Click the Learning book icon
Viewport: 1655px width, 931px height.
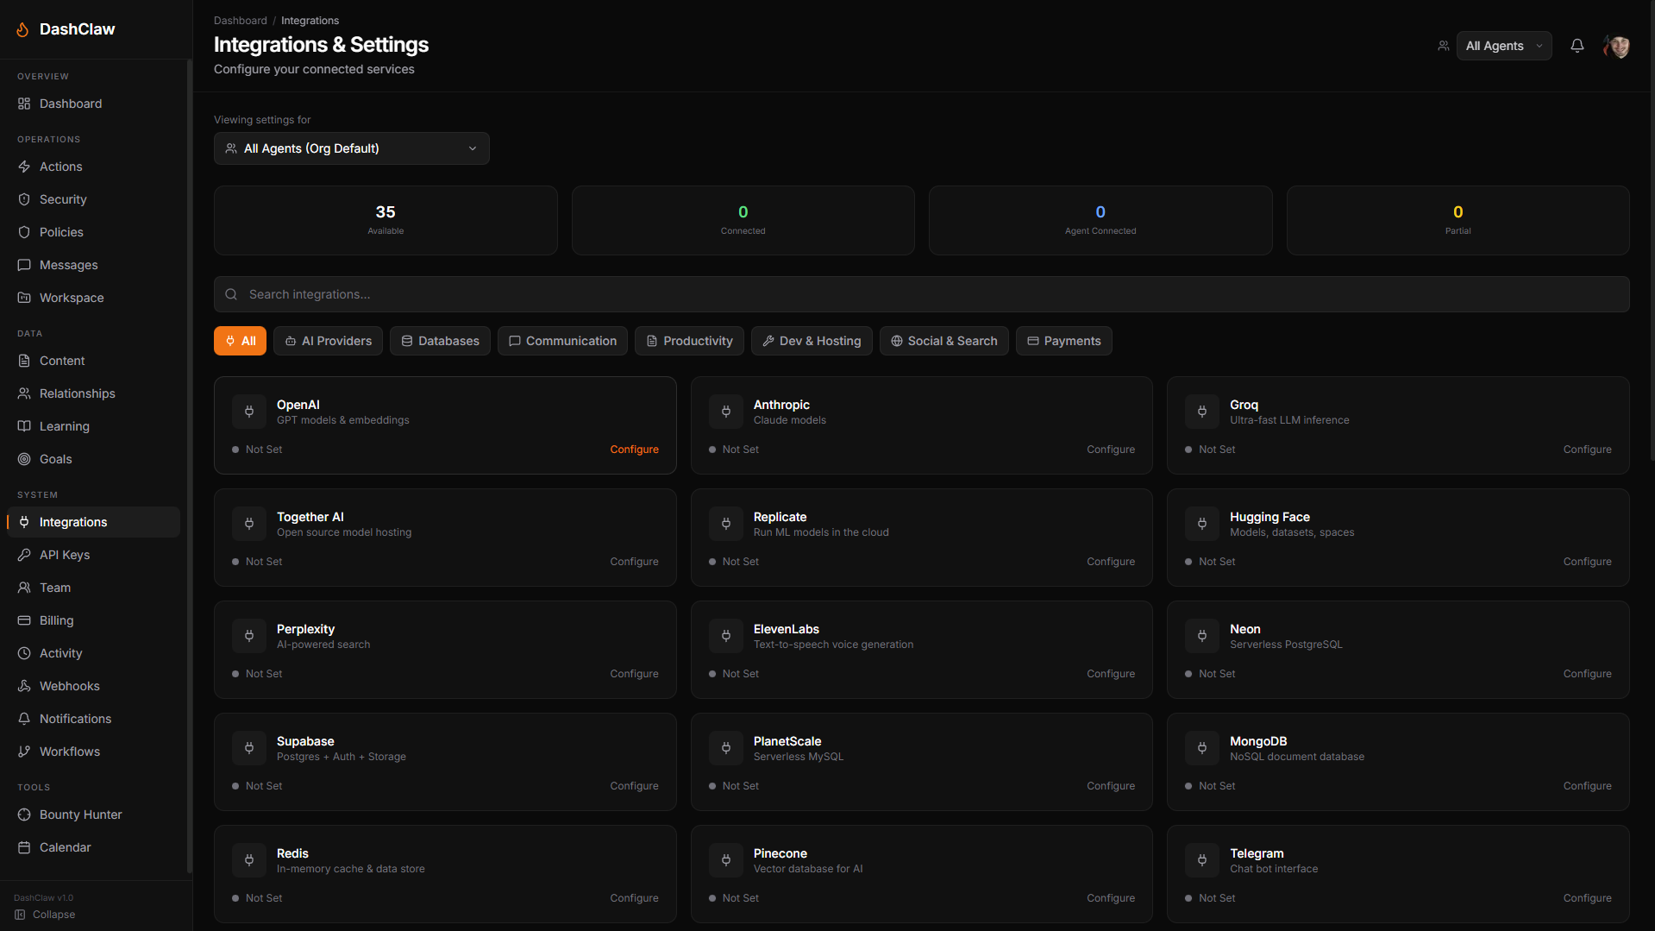pos(24,426)
